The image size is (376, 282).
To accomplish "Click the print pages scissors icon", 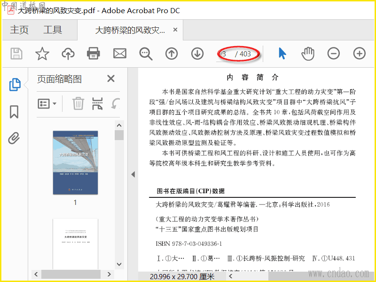I will click(97, 103).
